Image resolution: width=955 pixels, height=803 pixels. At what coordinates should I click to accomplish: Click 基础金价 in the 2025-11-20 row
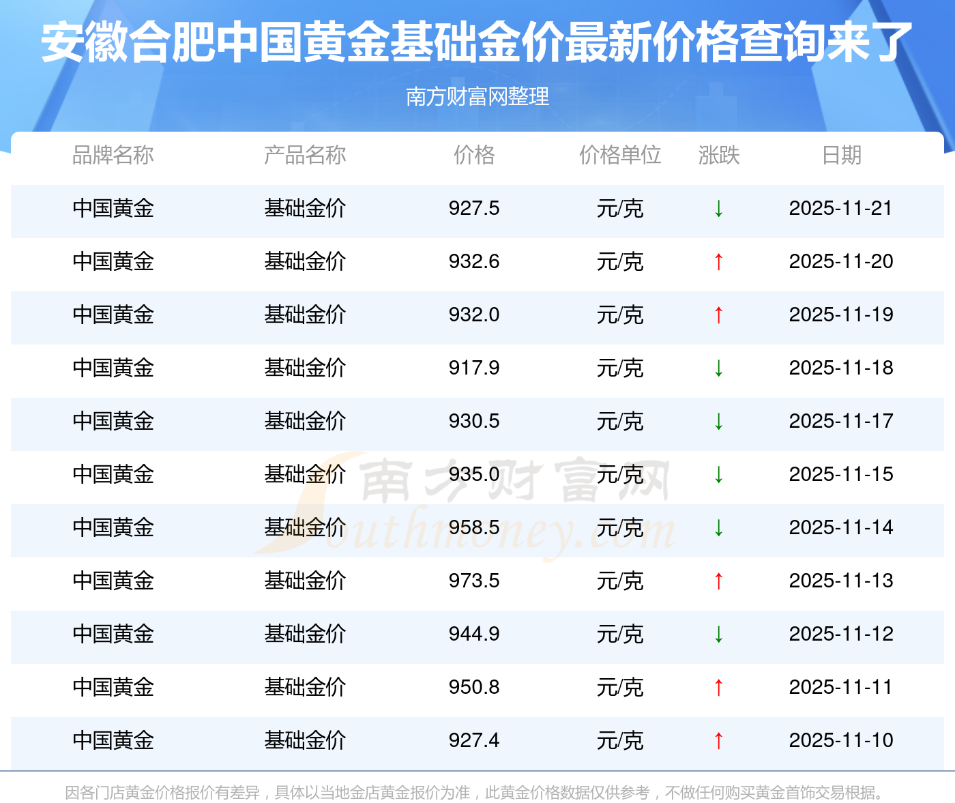305,261
